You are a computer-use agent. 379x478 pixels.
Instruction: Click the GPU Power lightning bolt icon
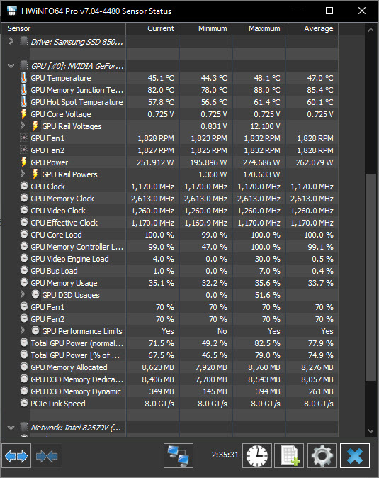pos(23,162)
